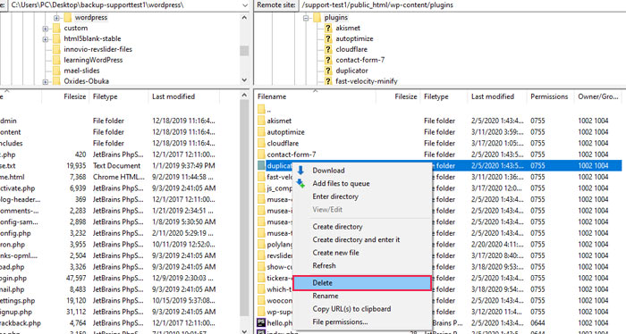626x334 pixels.
Task: Click the html5blank-stable folder icon
Action: 56,38
